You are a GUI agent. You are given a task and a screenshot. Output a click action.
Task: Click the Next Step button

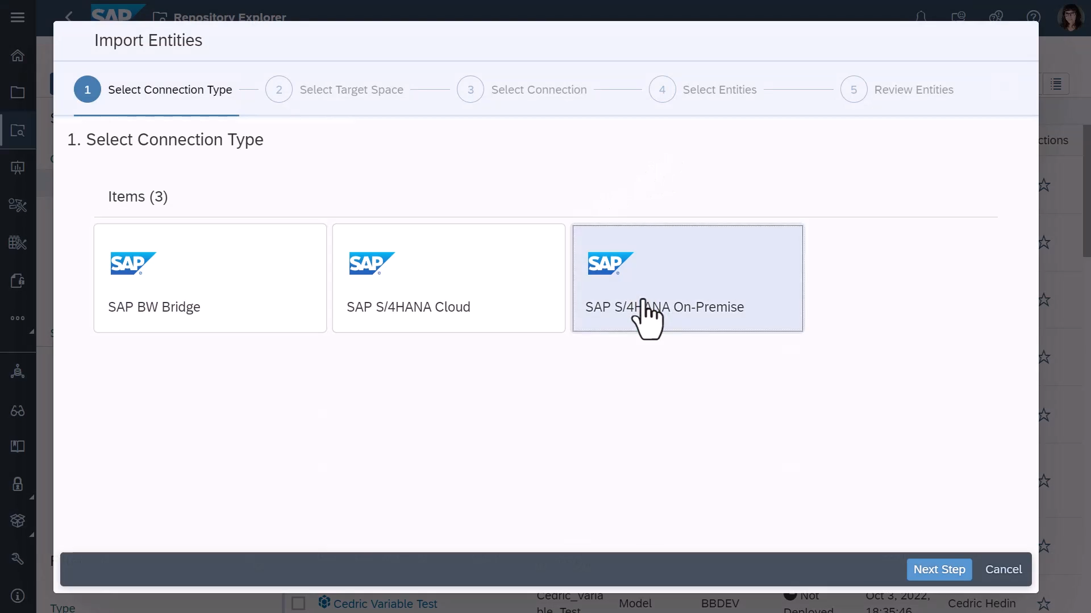click(x=939, y=569)
